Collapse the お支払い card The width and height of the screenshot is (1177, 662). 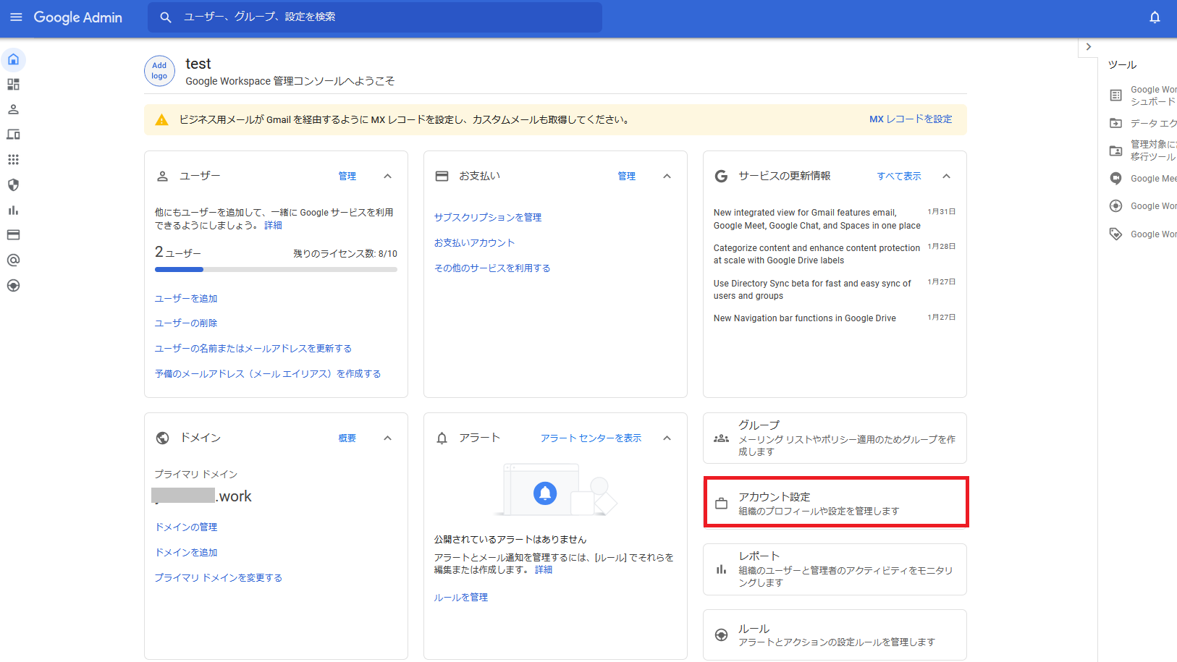[x=667, y=177]
